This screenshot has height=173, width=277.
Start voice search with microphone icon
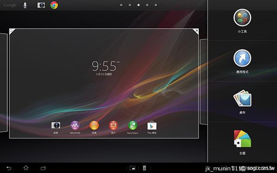pyautogui.click(x=25, y=5)
